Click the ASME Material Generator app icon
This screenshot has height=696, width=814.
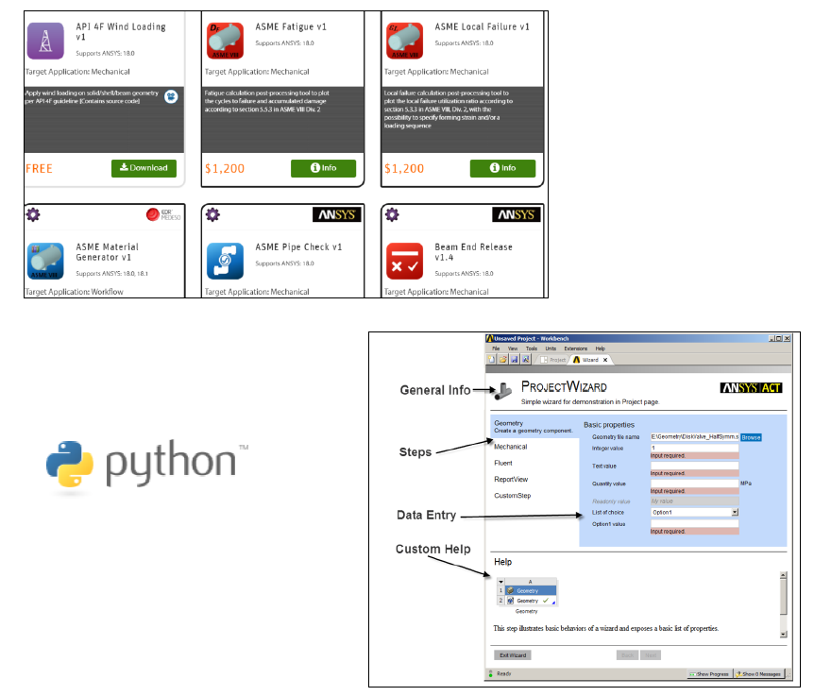(x=45, y=261)
